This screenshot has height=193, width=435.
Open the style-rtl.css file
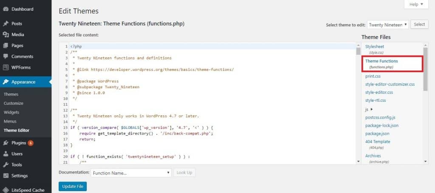[376, 100]
